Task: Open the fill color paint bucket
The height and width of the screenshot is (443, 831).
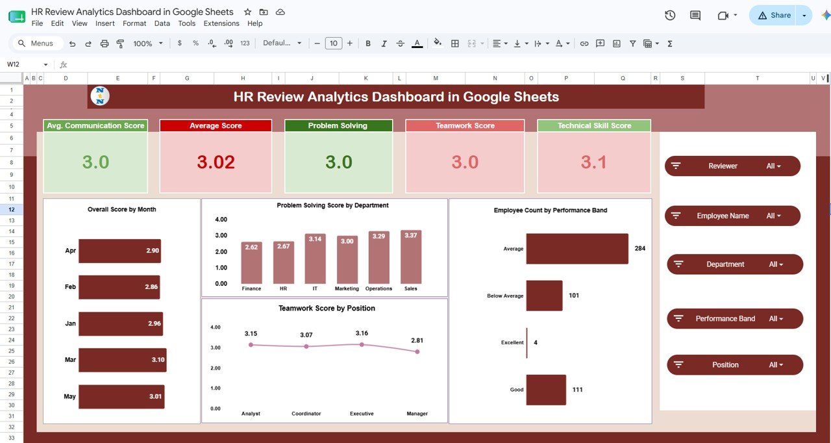Action: pyautogui.click(x=438, y=43)
